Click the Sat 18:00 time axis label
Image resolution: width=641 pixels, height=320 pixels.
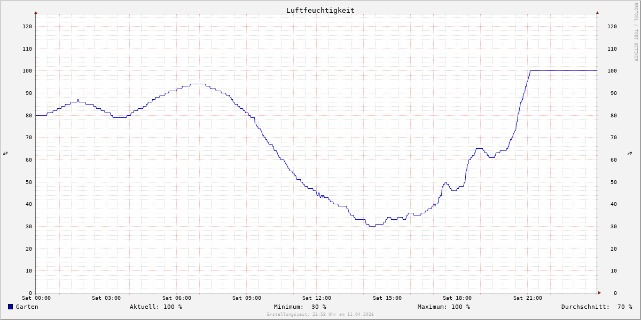pos(457,298)
